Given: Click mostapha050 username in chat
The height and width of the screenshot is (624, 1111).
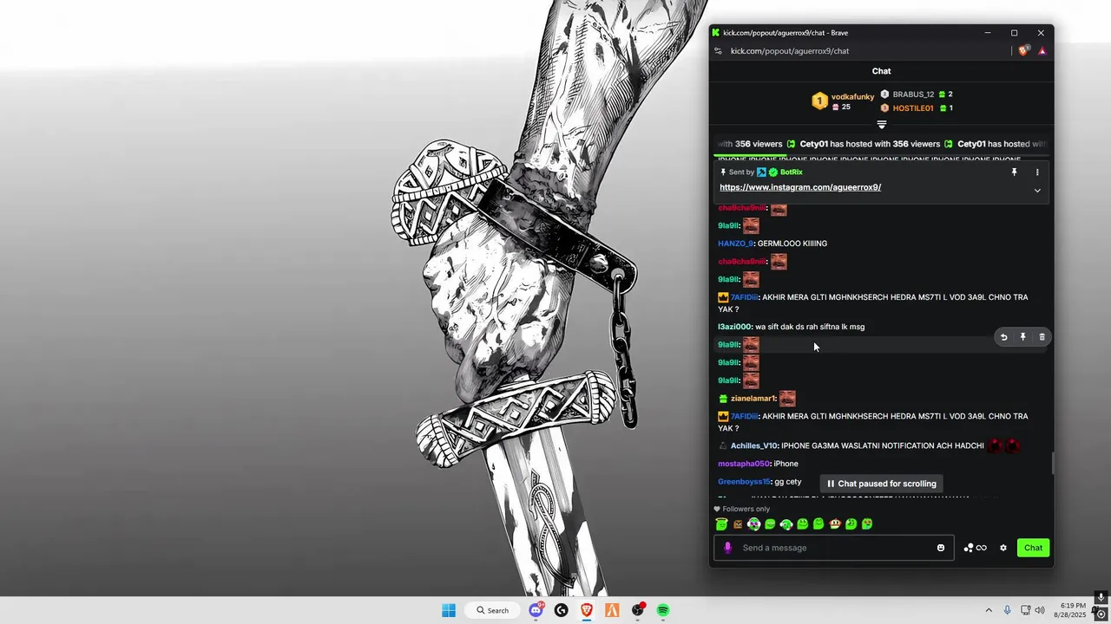Looking at the screenshot, I should 744,464.
